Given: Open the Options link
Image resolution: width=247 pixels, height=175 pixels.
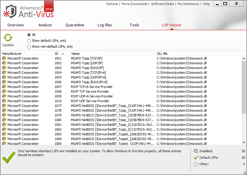Looking at the screenshot, I should pos(112,4).
